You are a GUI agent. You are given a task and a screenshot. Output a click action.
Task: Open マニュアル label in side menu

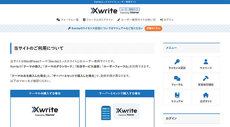(177, 101)
